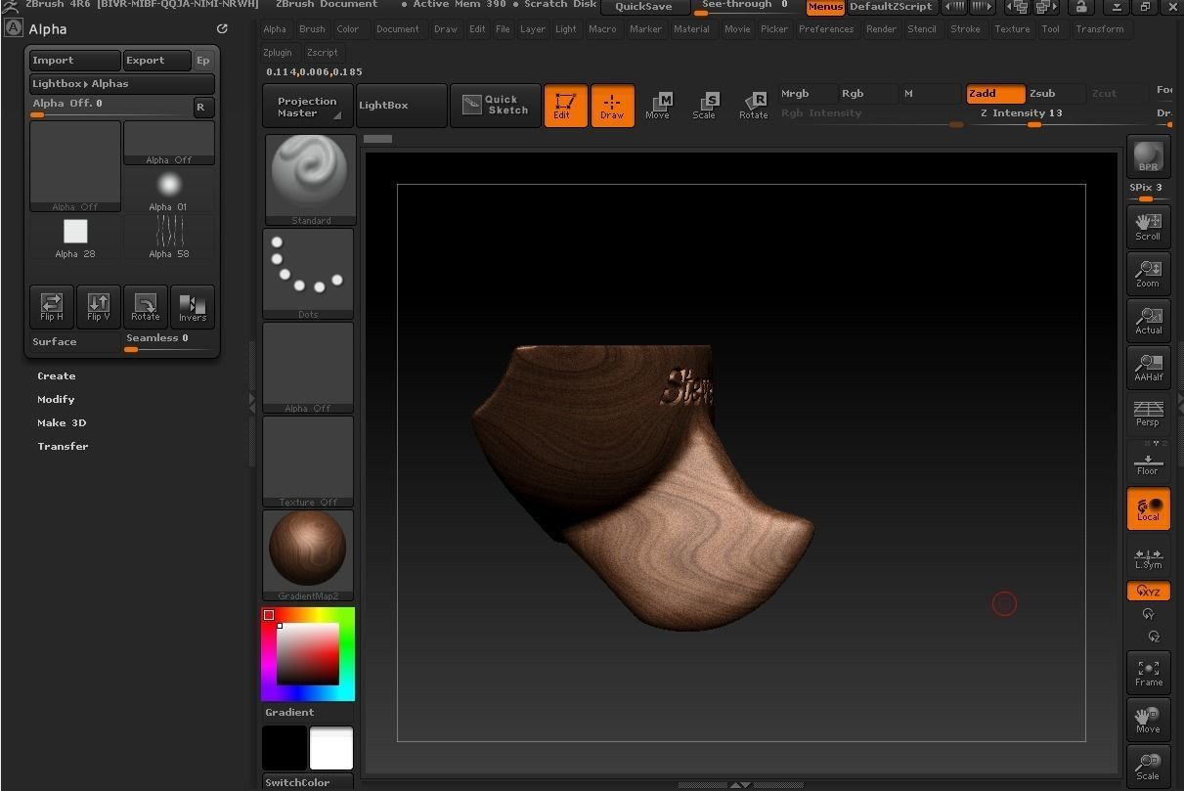The height and width of the screenshot is (791, 1184).
Task: Rotate the alpha with Rotate icon
Action: pyautogui.click(x=146, y=307)
